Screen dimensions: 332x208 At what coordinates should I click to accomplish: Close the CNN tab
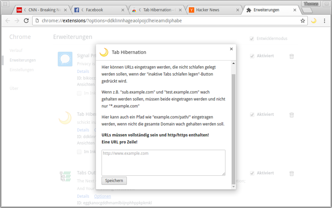pos(65,10)
